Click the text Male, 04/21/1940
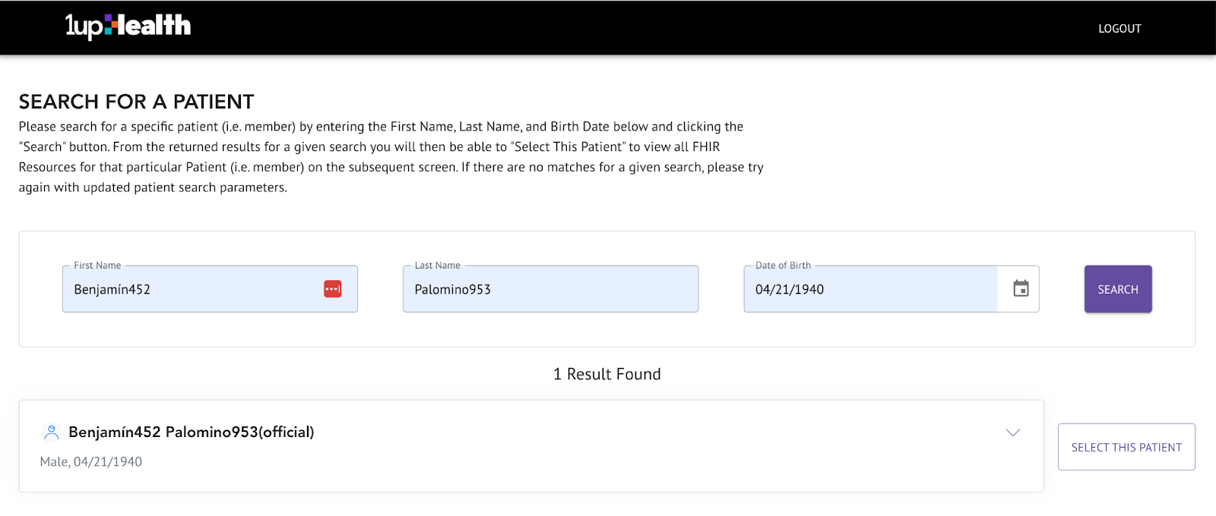Image resolution: width=1216 pixels, height=516 pixels. click(90, 462)
